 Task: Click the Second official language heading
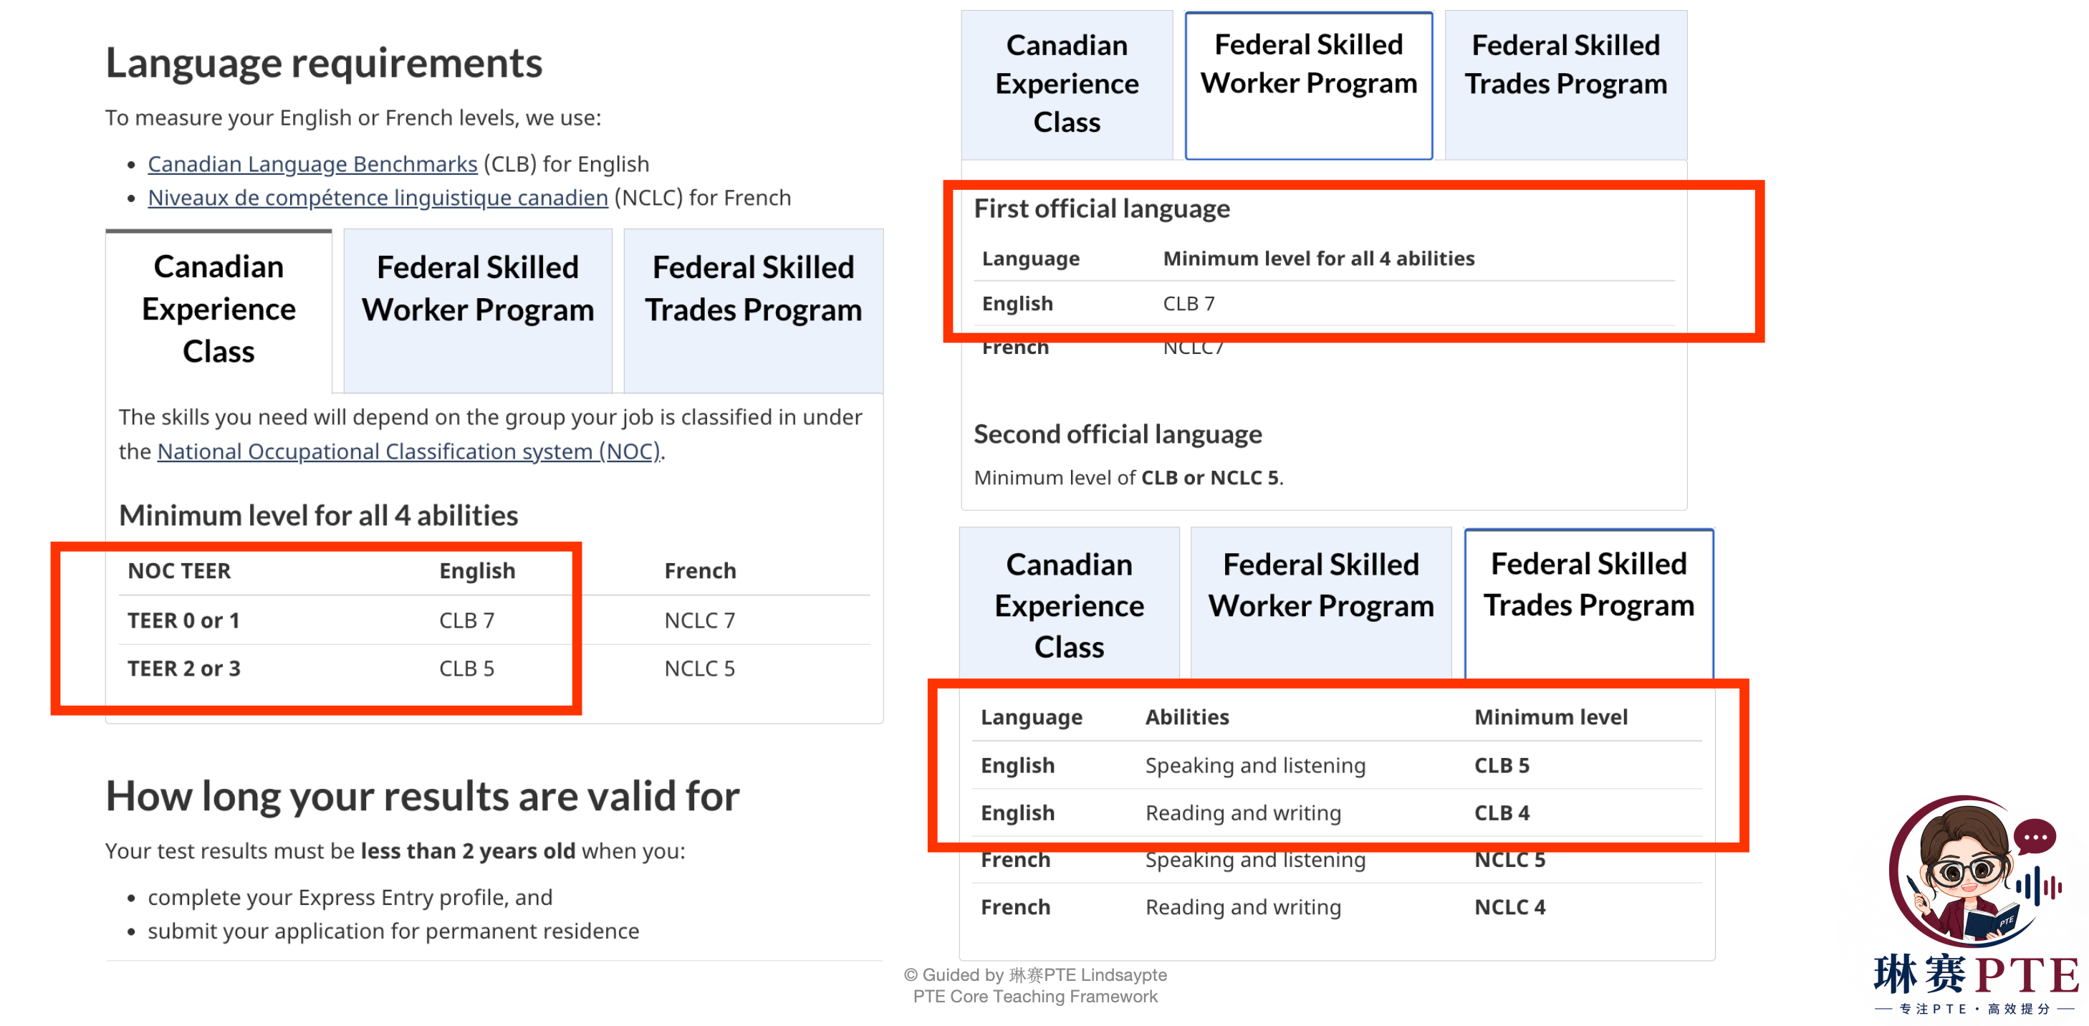[1118, 434]
